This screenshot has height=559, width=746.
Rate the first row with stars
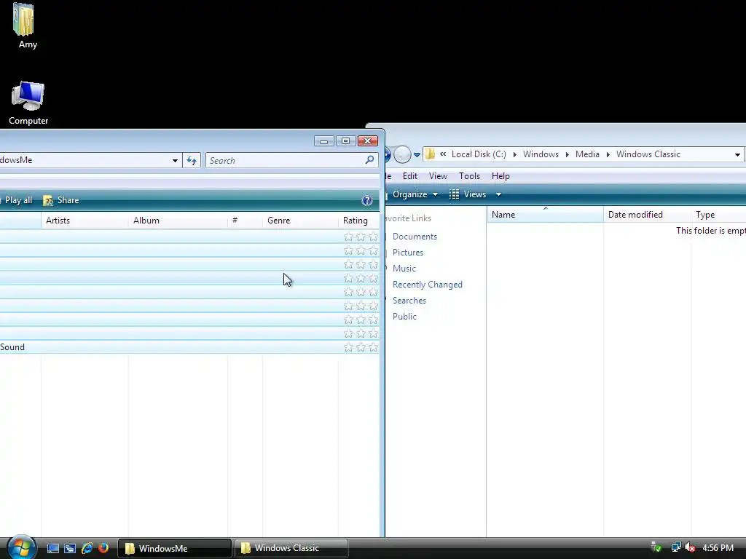pyautogui.click(x=361, y=237)
